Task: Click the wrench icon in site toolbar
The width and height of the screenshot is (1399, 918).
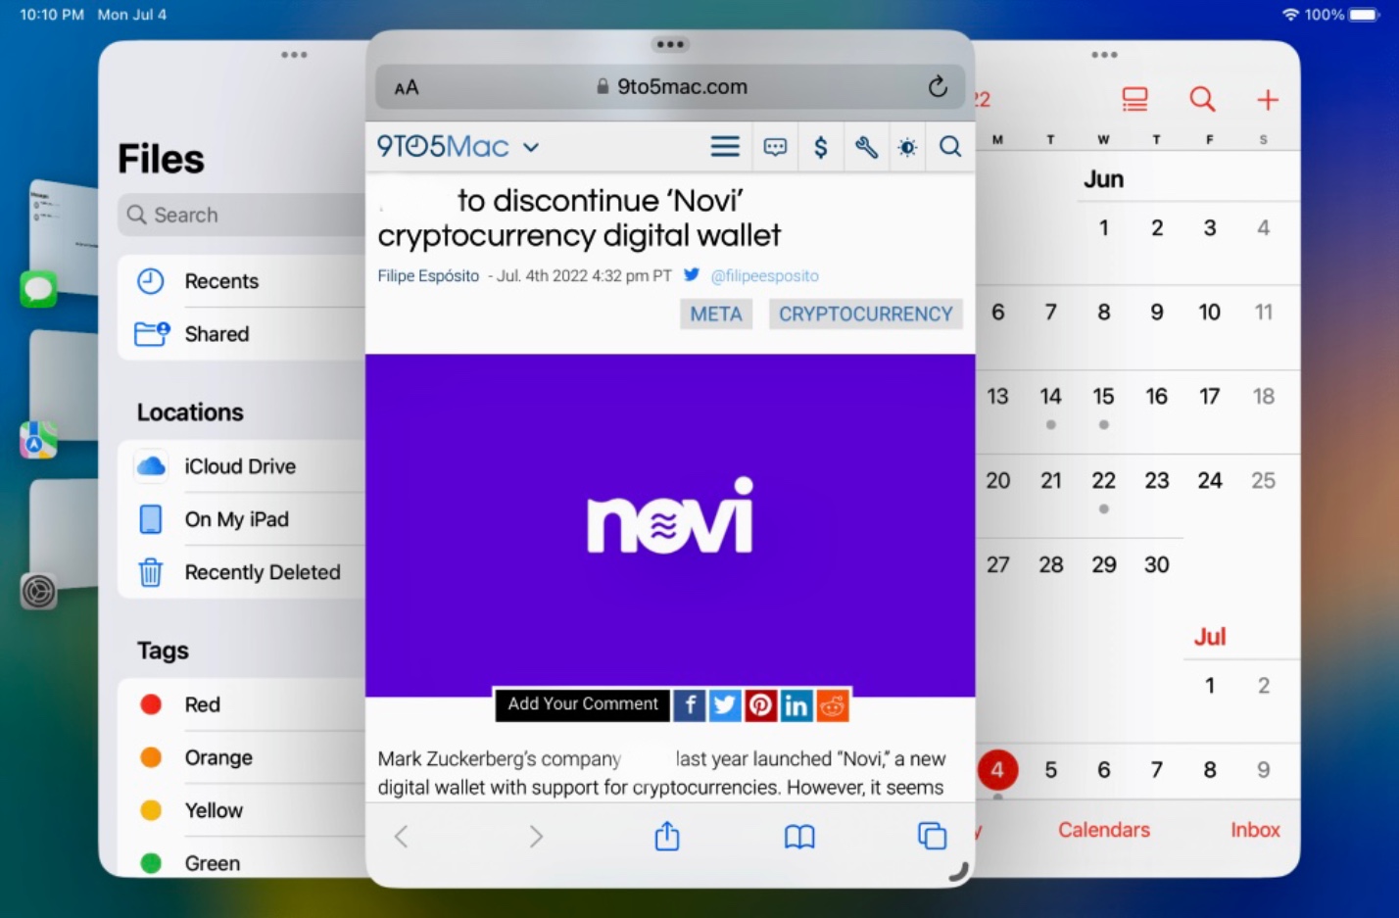Action: click(x=866, y=147)
